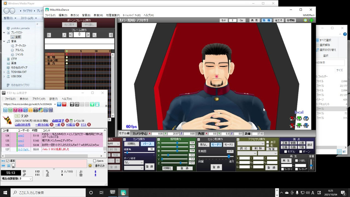
Task: Click the 再生 play button in playback panel
Action: tap(286, 161)
